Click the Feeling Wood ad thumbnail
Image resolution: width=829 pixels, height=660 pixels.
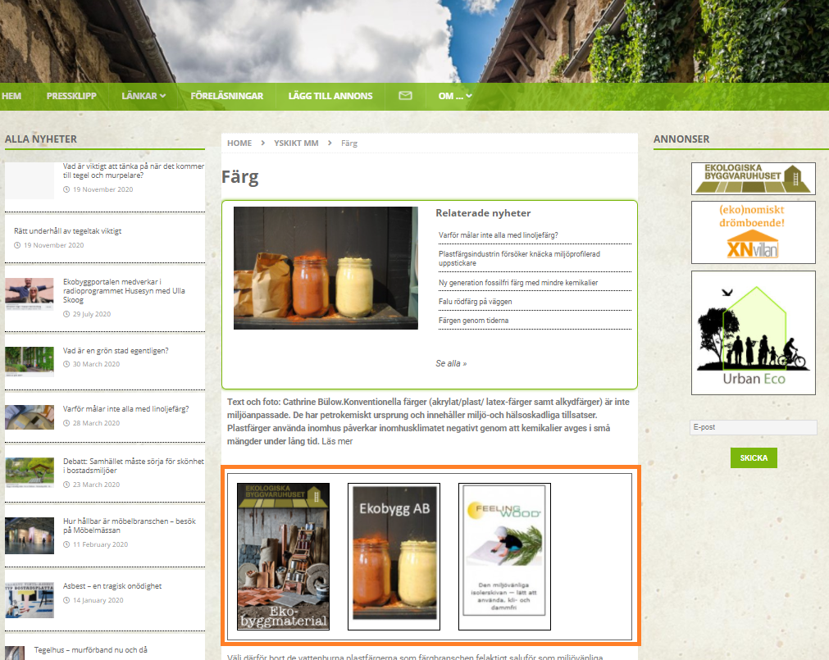coord(504,557)
